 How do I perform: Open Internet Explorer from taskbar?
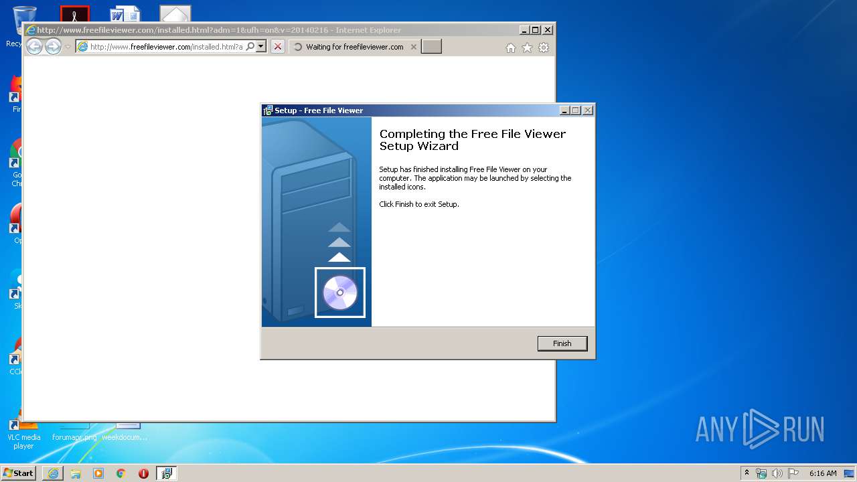pyautogui.click(x=53, y=473)
